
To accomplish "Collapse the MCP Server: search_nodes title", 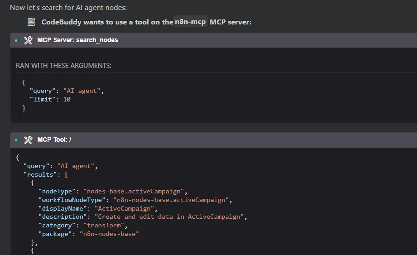I will [78, 40].
